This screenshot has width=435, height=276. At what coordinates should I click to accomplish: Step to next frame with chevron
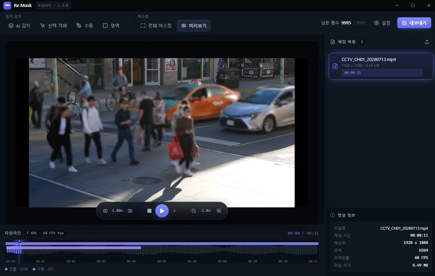tap(175, 211)
